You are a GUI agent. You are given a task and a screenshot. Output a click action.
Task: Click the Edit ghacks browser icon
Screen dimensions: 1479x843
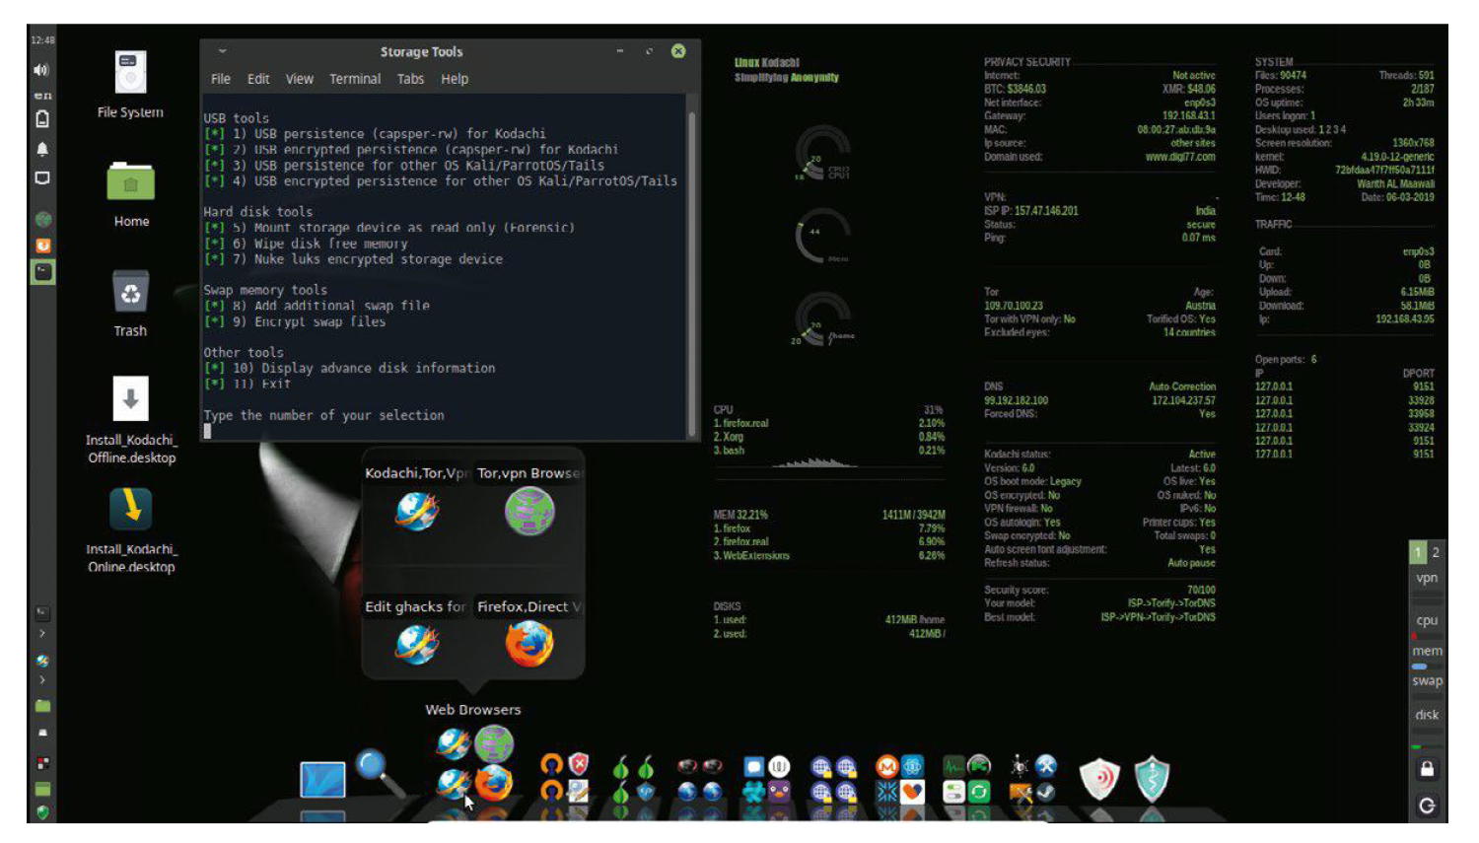click(417, 644)
